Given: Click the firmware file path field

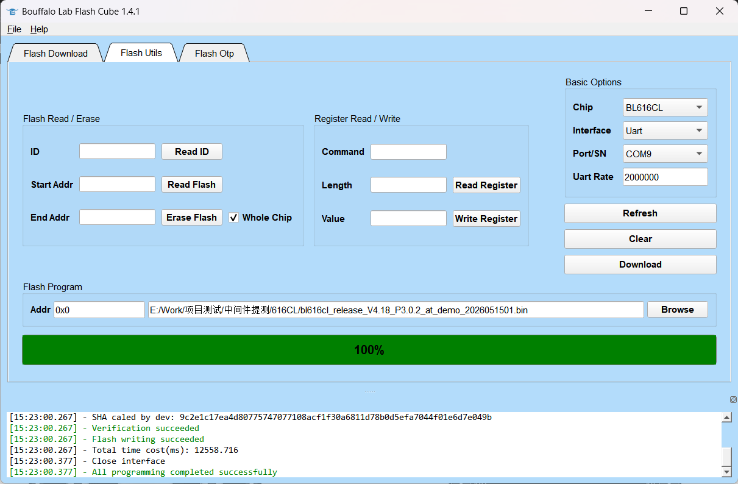Looking at the screenshot, I should click(396, 310).
